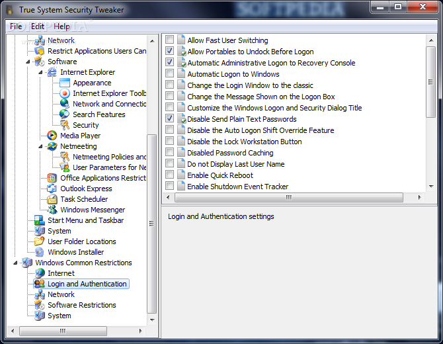Click the User Folder Locations folder icon
Viewport: 443px width, 344px height.
click(39, 241)
